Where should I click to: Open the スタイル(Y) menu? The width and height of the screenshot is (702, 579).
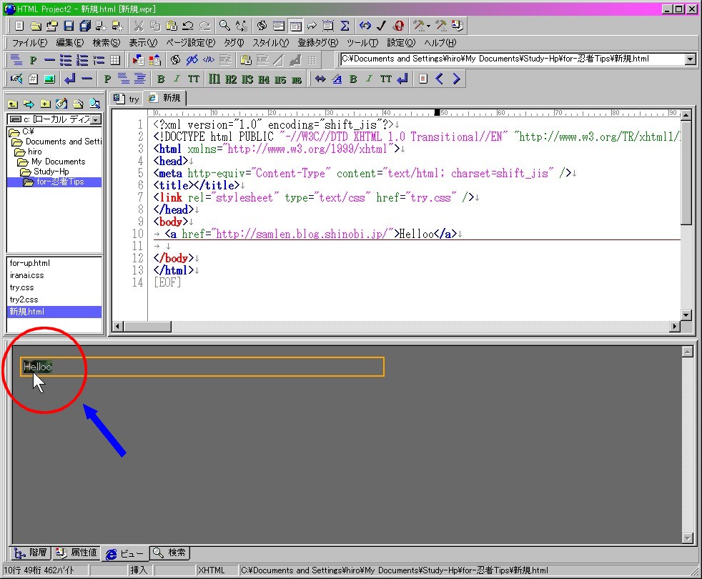(x=270, y=43)
